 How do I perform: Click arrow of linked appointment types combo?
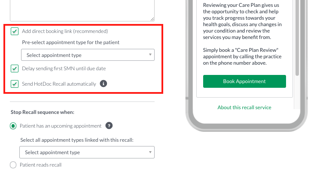click(x=150, y=152)
